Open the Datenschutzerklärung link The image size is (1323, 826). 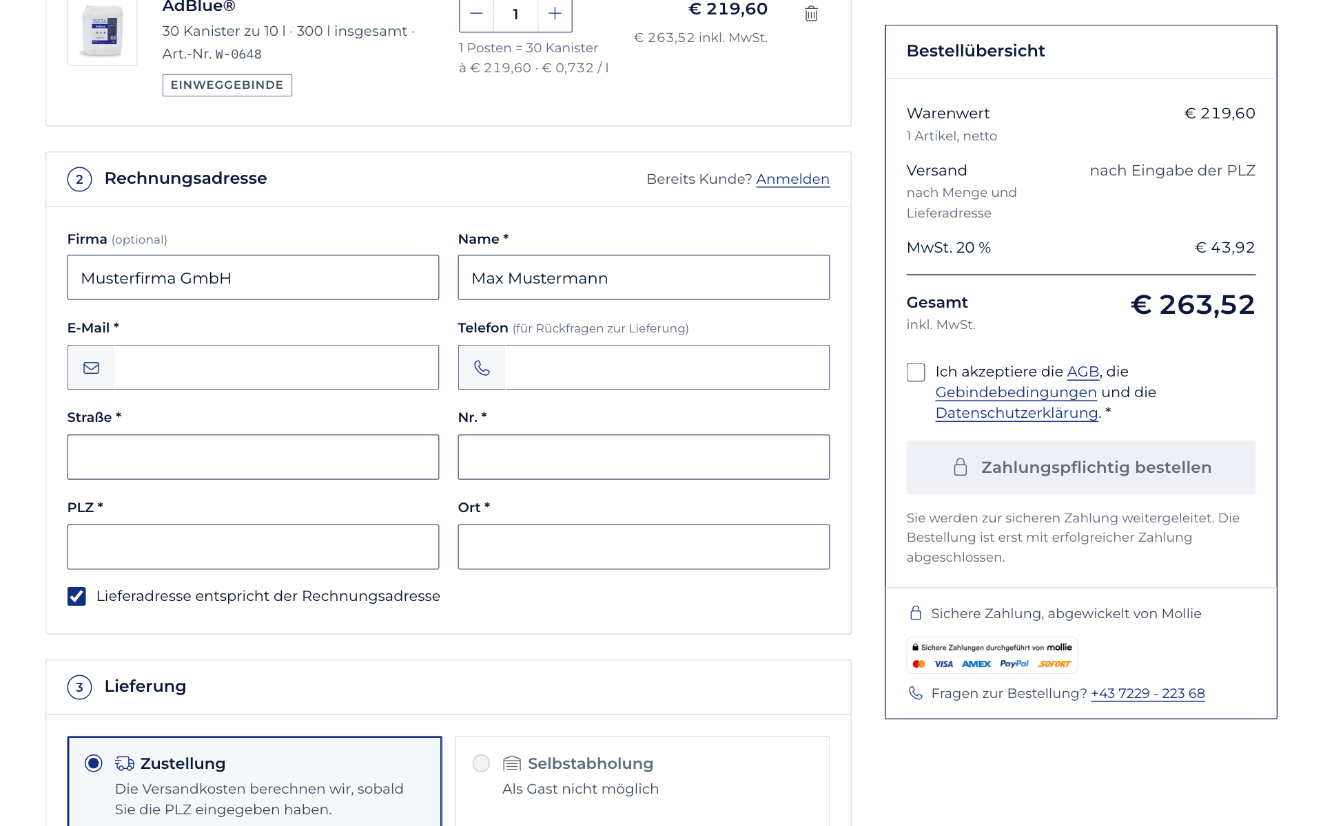click(x=1016, y=413)
